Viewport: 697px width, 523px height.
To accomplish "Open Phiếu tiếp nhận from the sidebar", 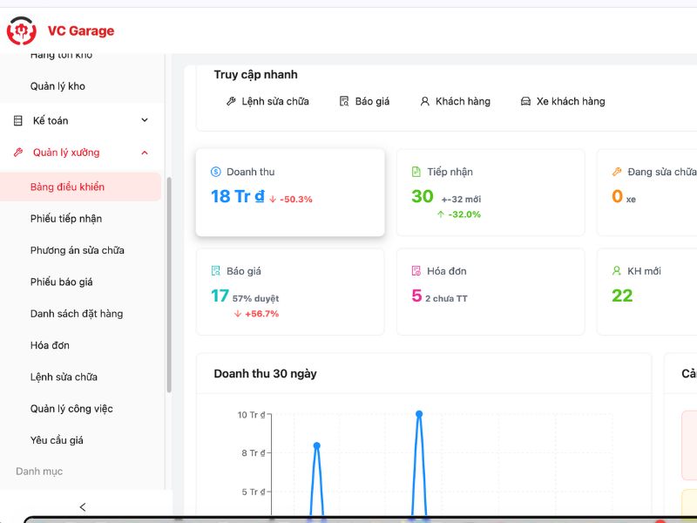I will pos(66,219).
